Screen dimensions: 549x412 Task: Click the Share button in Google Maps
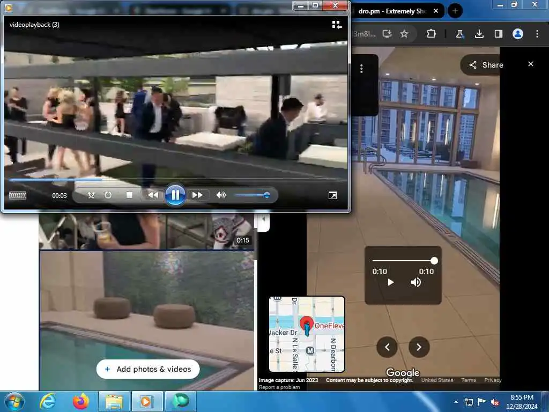pos(485,65)
